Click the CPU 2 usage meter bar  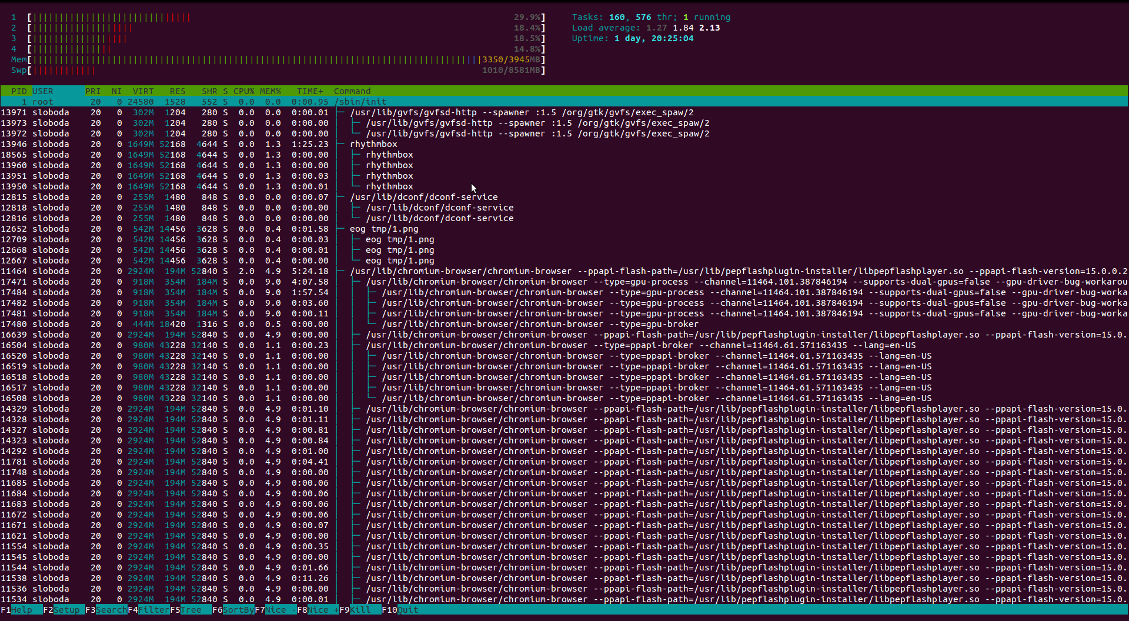(x=286, y=28)
